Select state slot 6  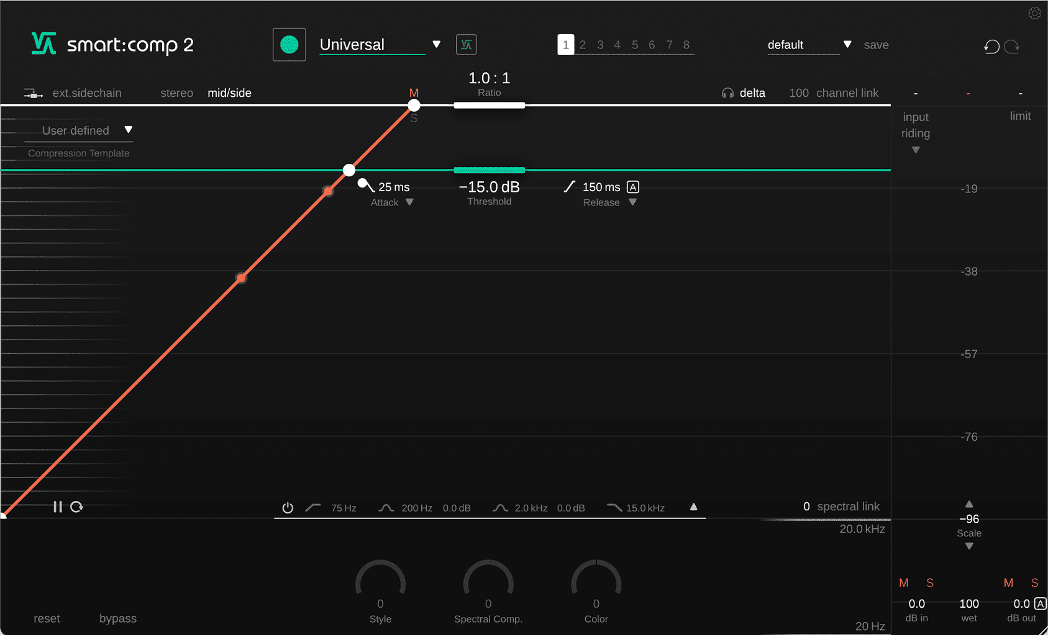point(652,45)
